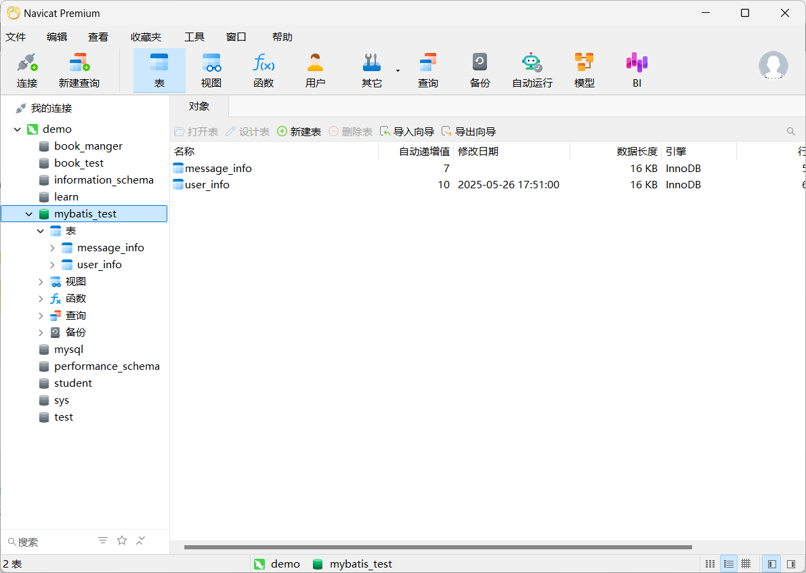806x573 pixels.
Task: Click the 模型 (Model) toolbar icon
Action: coord(584,70)
